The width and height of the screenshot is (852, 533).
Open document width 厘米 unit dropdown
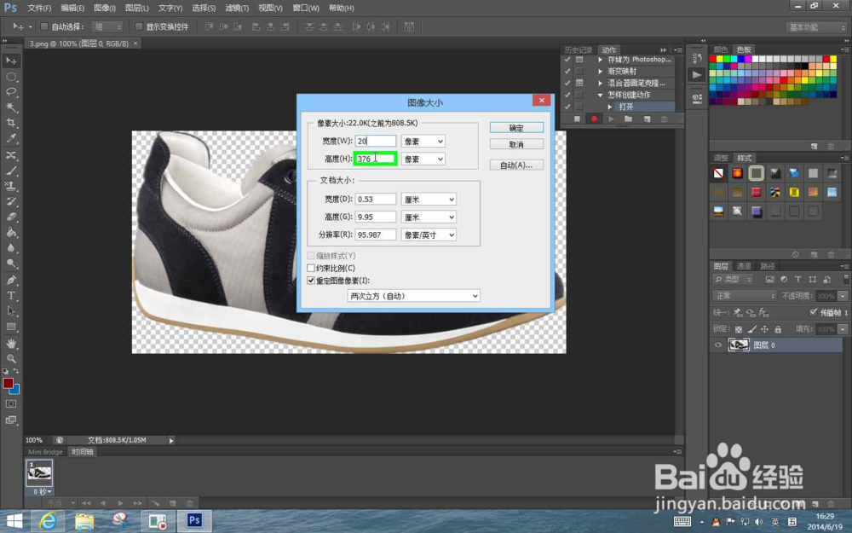click(429, 200)
